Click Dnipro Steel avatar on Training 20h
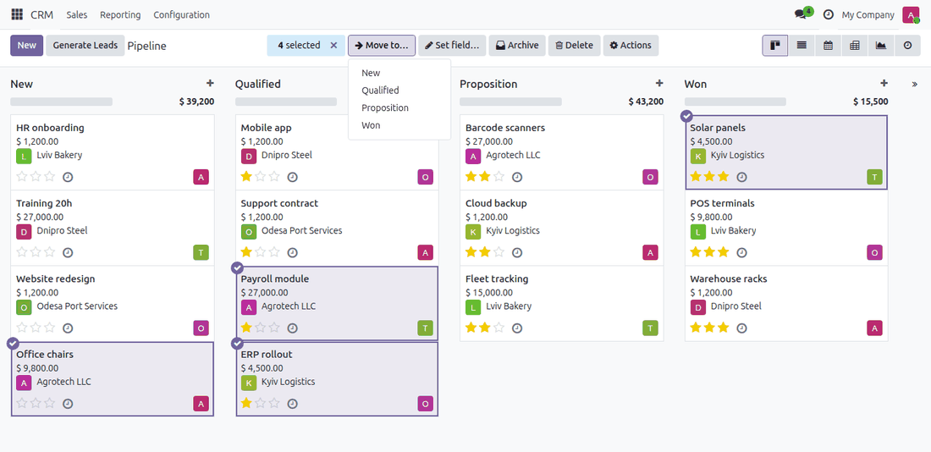 click(24, 231)
